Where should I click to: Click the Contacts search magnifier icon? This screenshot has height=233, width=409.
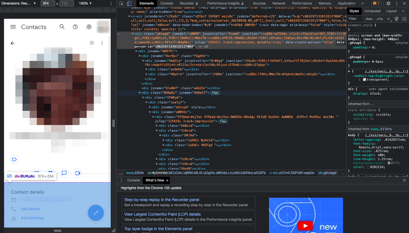pos(62,27)
